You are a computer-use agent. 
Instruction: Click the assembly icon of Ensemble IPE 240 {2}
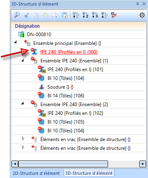click(x=34, y=104)
